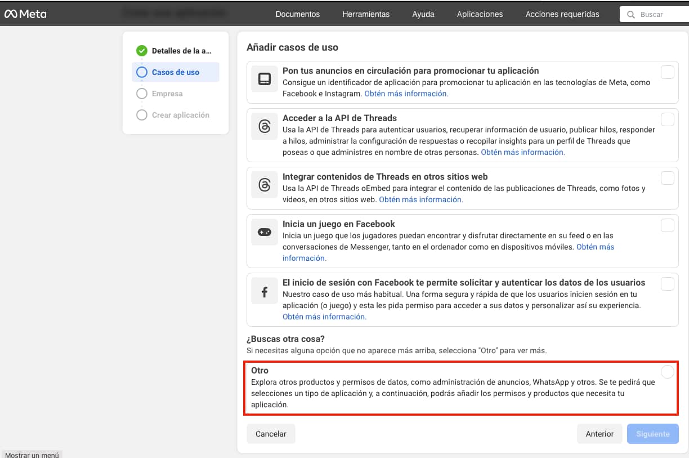
Task: Open the Ayuda menu
Action: click(x=423, y=14)
